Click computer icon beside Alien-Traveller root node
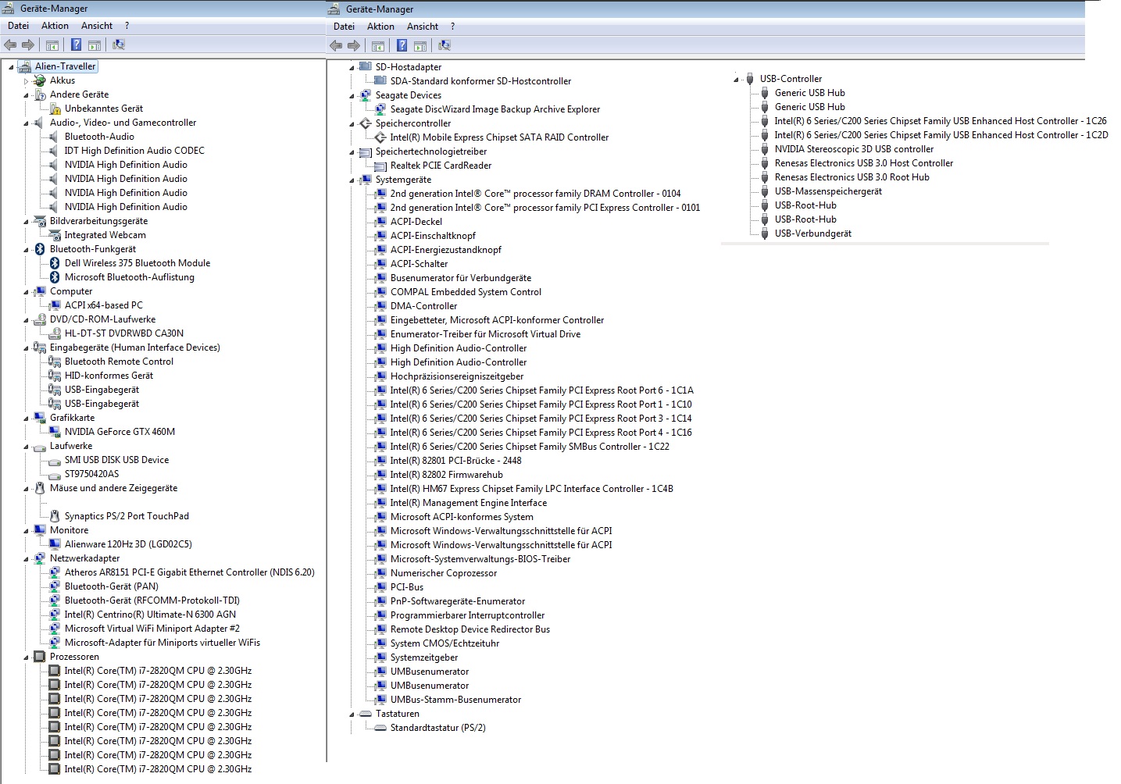Image resolution: width=1121 pixels, height=784 pixels. tap(24, 66)
